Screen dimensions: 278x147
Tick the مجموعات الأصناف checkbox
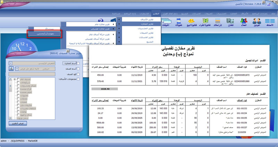coord(78,79)
